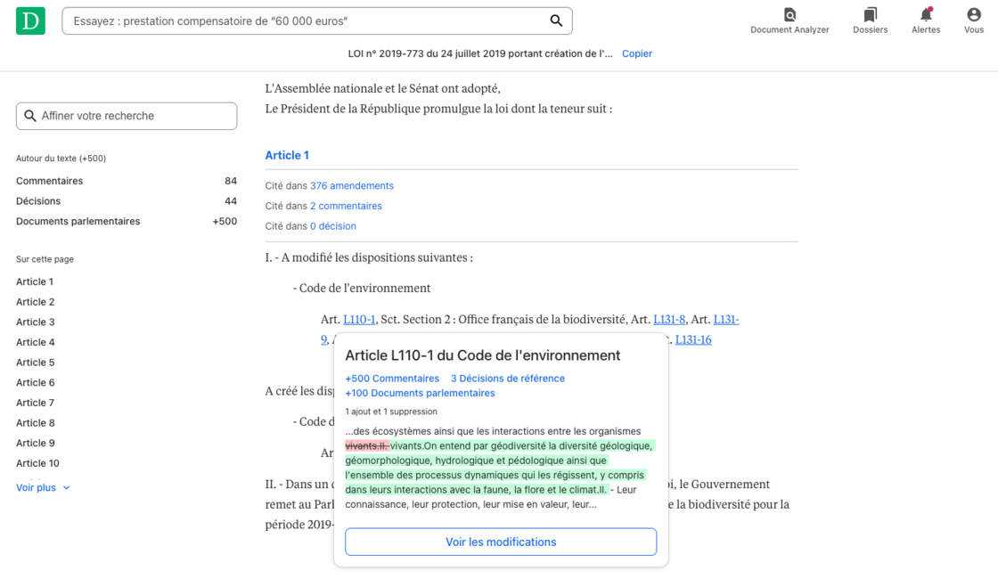Click the Voir les modifications button
Image resolution: width=998 pixels, height=587 pixels.
501,542
